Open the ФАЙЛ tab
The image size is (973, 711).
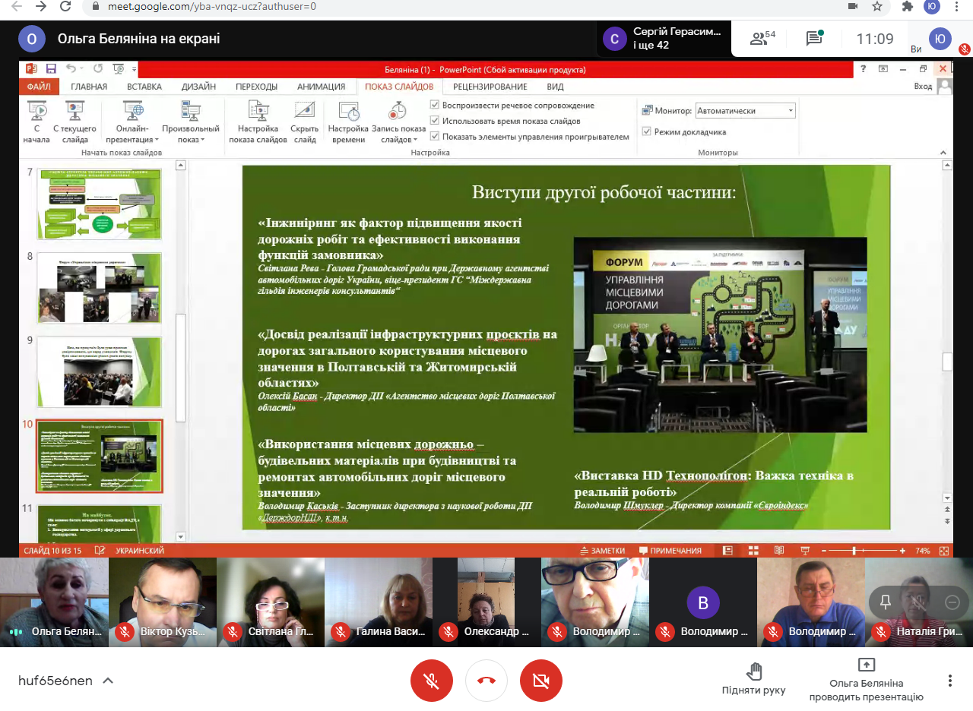39,87
